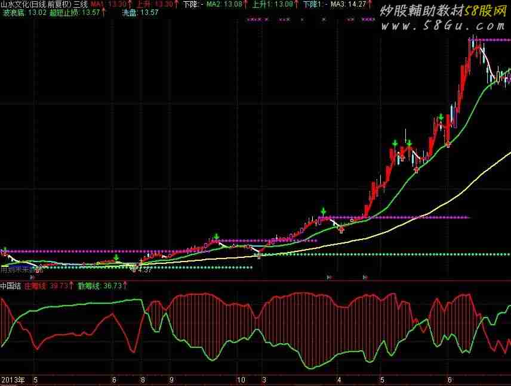Image resolution: width=511 pixels, height=386 pixels.
Task: Click the 洗盘 13.57 indicator value
Action: click(x=140, y=12)
